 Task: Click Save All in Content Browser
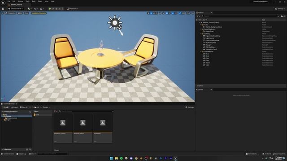click(24, 107)
